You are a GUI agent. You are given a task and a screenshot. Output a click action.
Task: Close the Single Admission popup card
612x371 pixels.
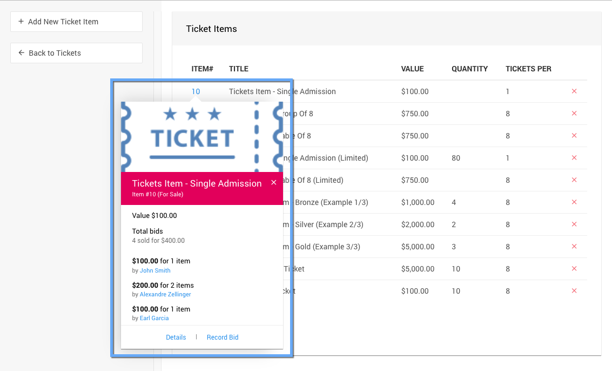(x=274, y=183)
